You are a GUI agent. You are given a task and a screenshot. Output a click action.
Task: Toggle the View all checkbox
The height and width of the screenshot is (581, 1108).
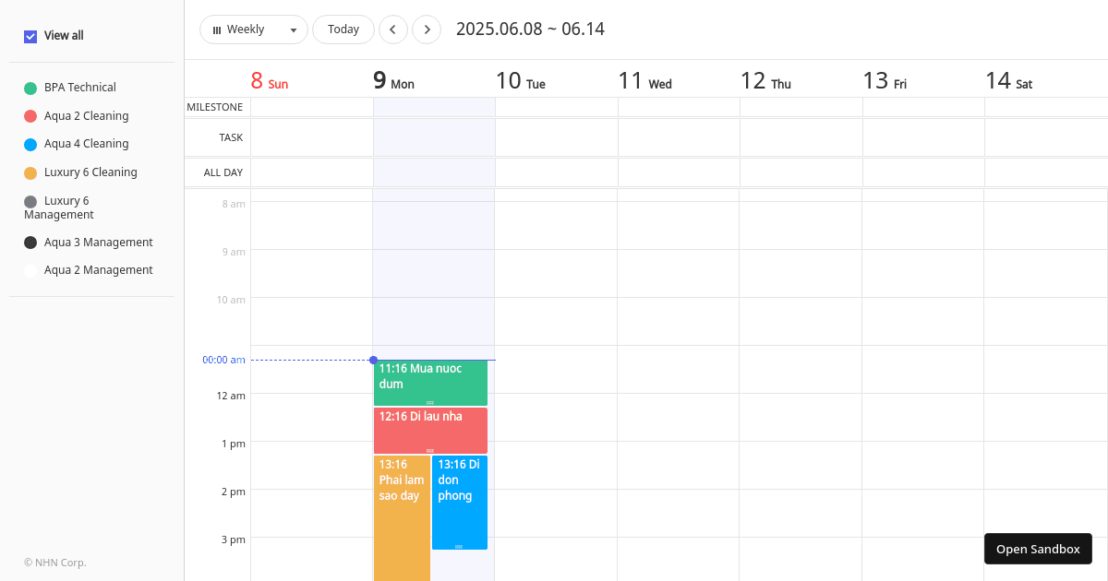pyautogui.click(x=28, y=36)
